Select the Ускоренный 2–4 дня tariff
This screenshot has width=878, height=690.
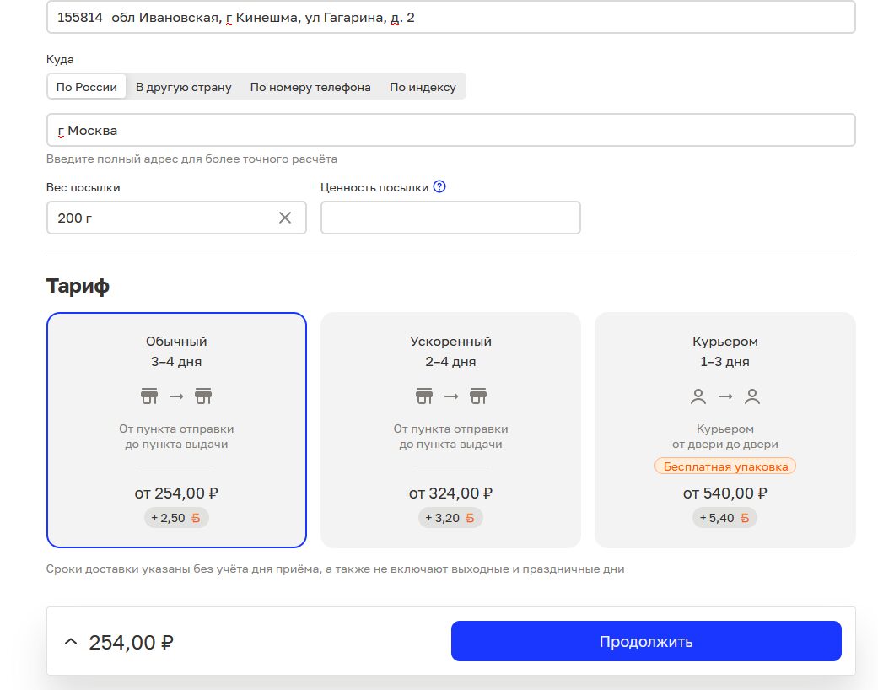(x=450, y=352)
